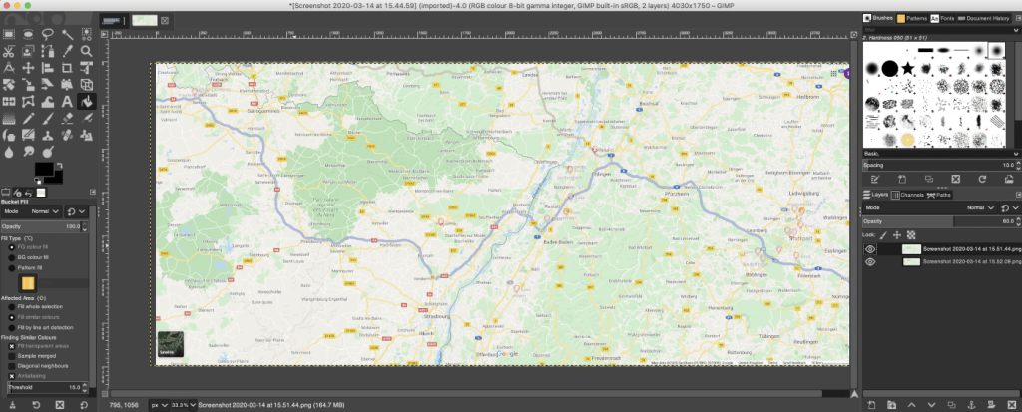Select the Colour Picker eyedropper tool

coord(67,51)
